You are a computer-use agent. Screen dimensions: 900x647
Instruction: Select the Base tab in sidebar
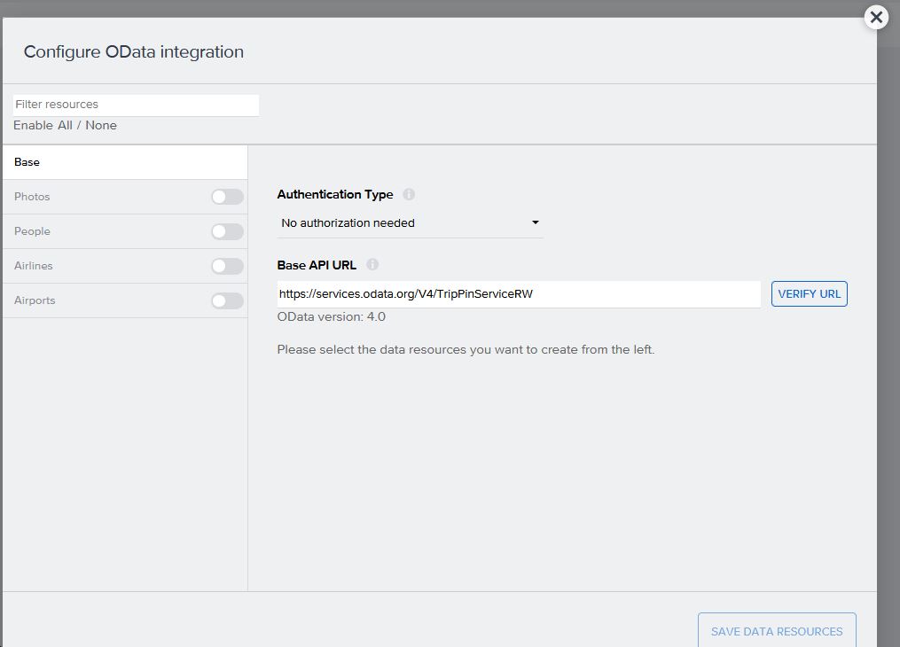(x=124, y=162)
